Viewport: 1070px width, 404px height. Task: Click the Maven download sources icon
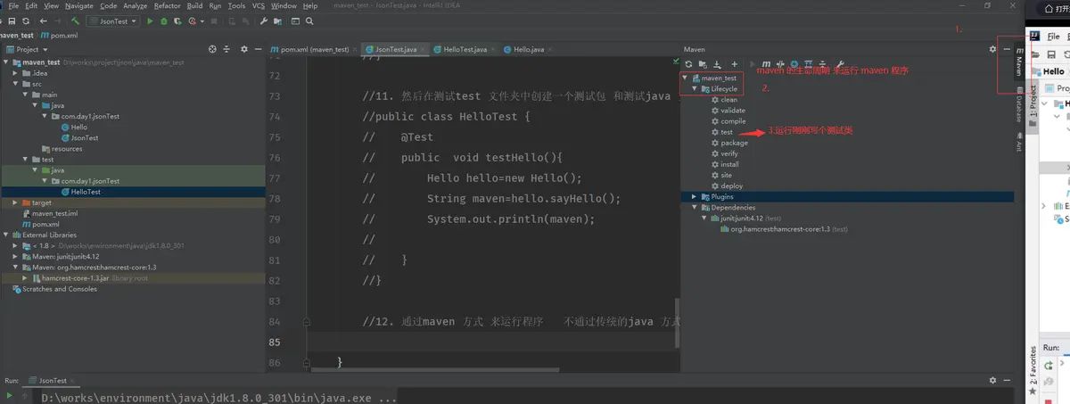[x=717, y=64]
